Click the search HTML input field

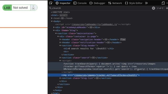(101, 8)
